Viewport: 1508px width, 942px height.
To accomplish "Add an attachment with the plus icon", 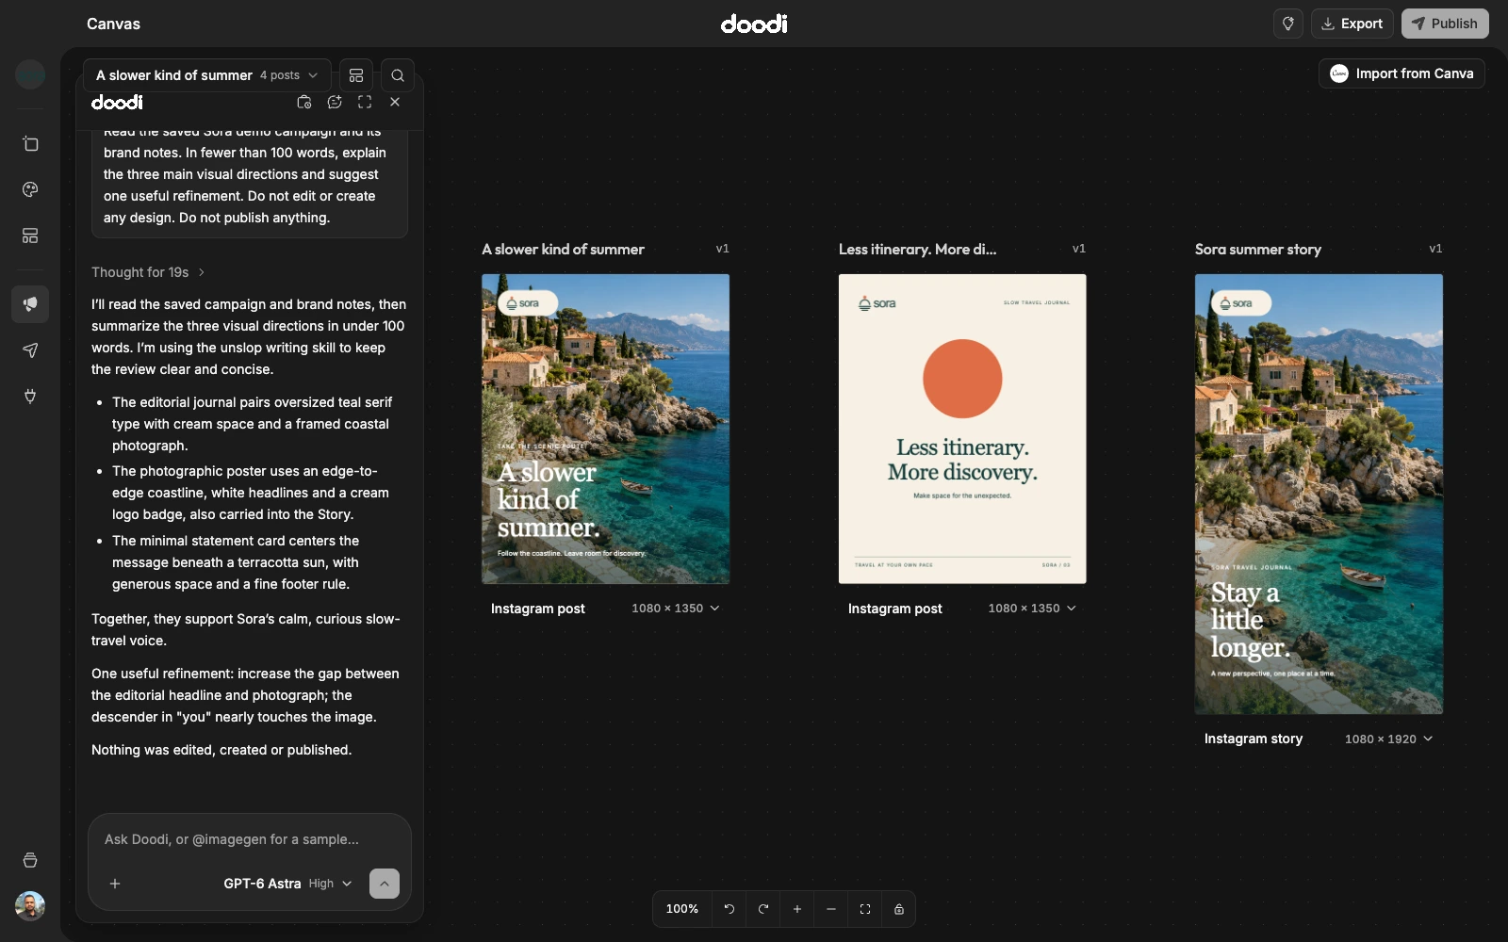I will 115,884.
